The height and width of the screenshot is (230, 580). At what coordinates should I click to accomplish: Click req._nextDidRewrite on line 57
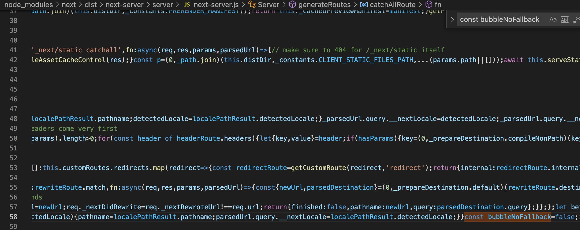coord(104,207)
